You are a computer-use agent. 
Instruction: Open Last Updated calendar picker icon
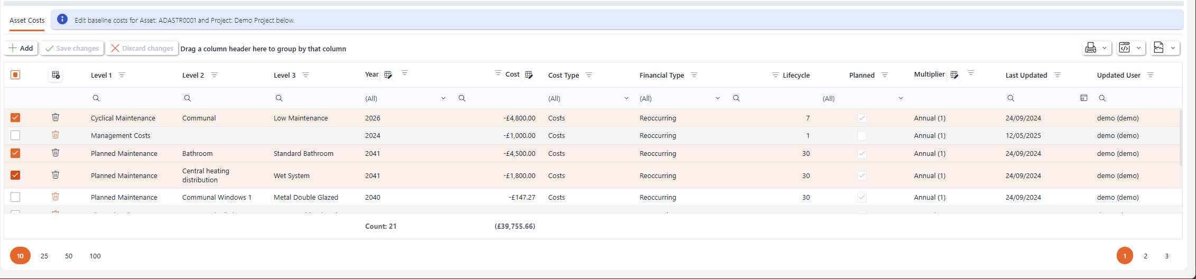click(1083, 98)
